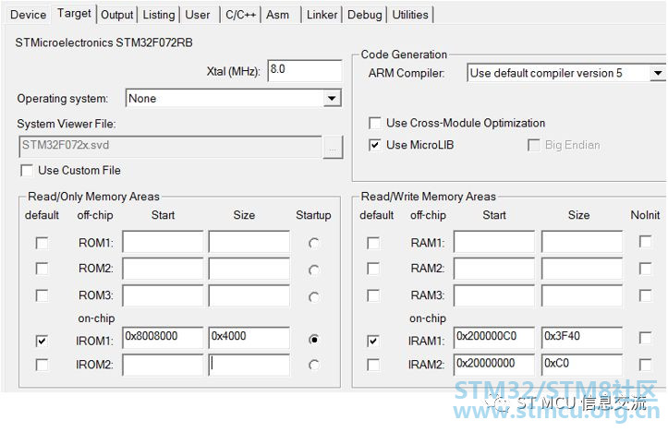668x432 pixels.
Task: Toggle Use MicroLIB checkbox
Action: [375, 145]
